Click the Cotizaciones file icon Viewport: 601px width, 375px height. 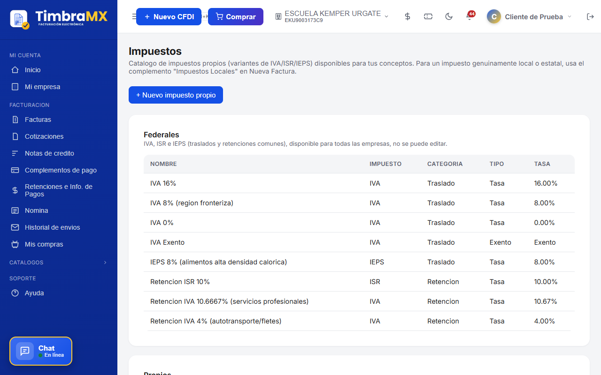(15, 136)
